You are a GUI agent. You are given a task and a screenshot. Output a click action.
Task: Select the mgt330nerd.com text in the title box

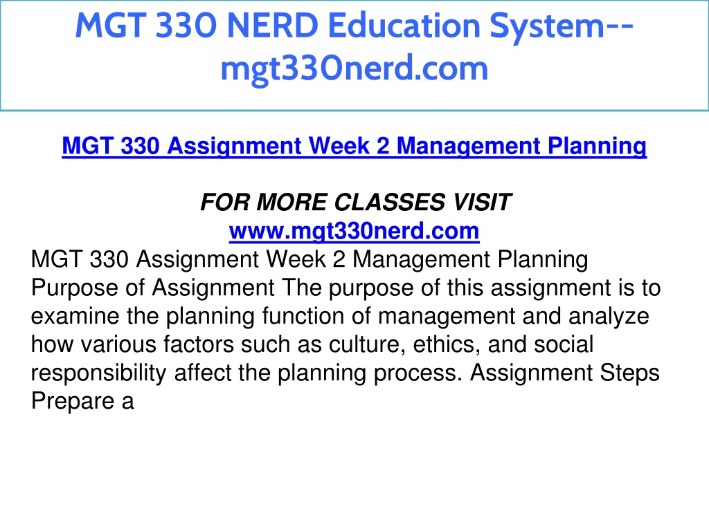pyautogui.click(x=354, y=68)
